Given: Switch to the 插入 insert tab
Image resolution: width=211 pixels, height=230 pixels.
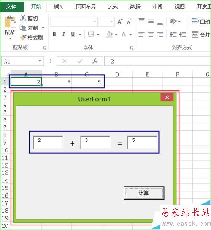Looking at the screenshot, I should point(58,7).
